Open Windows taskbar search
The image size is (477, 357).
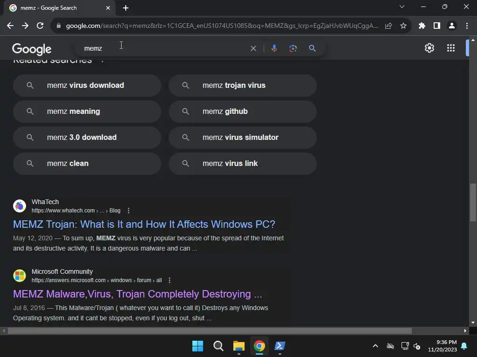[218, 346]
